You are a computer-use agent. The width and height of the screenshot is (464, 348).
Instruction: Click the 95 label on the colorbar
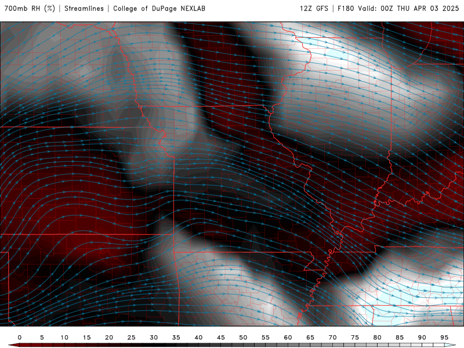pos(444,338)
